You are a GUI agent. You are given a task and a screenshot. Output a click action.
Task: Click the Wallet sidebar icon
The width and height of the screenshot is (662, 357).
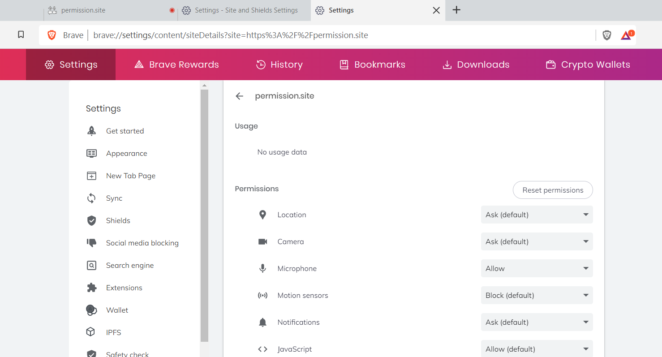[91, 310]
